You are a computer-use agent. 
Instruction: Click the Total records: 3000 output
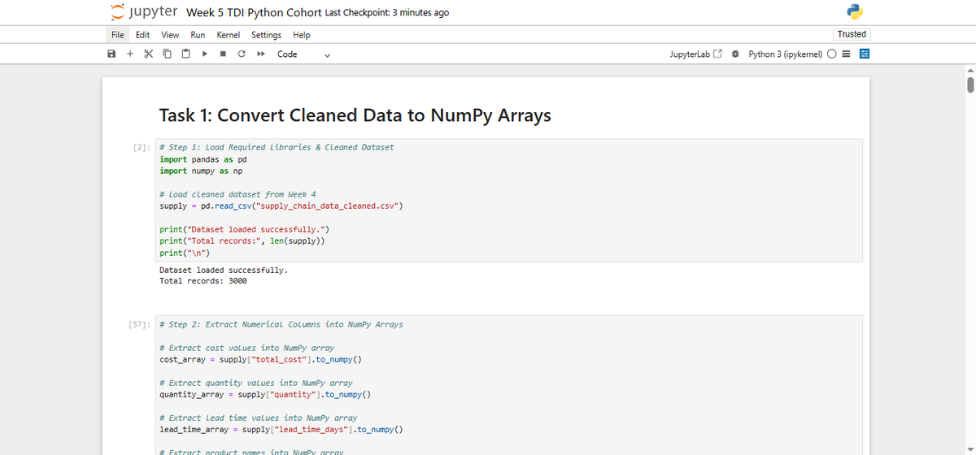coord(203,280)
